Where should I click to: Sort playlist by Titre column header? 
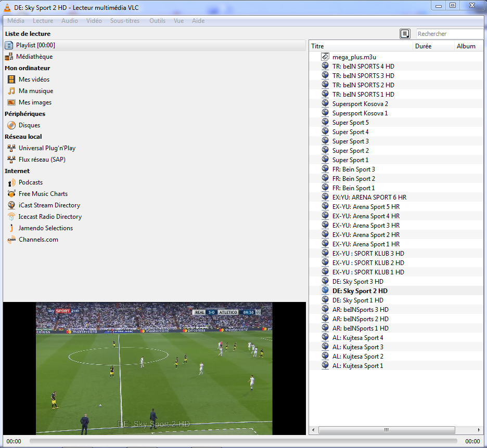click(361, 46)
